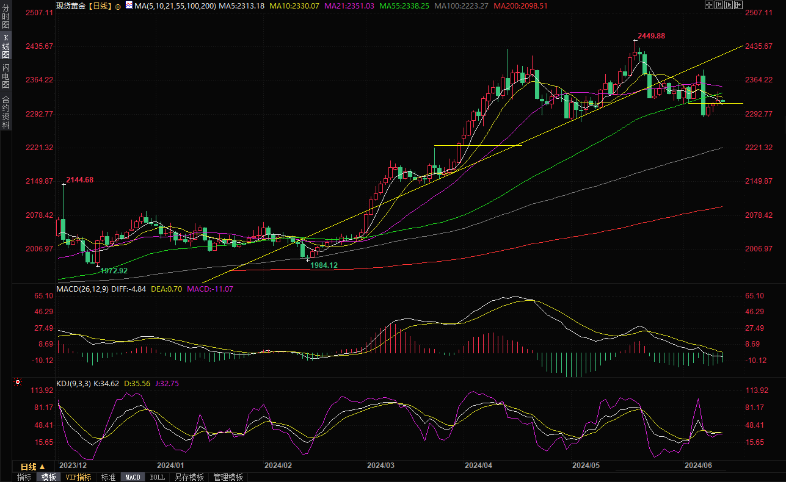
Task: Open the 闪电图 sidebar tab
Action: coord(5,76)
